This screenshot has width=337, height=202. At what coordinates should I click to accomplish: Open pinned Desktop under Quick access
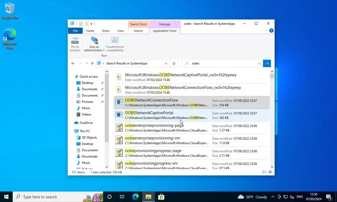coord(87,83)
